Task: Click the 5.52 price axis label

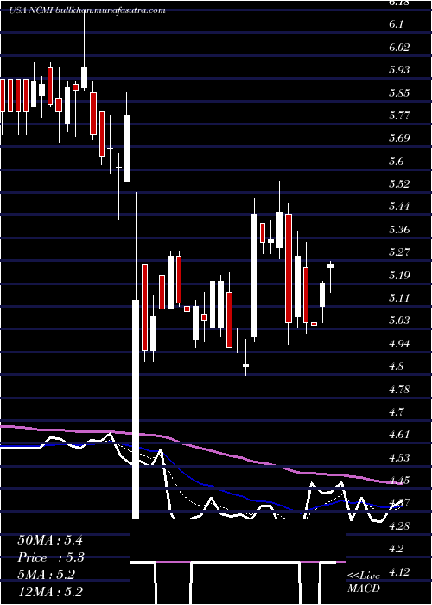Action: [399, 183]
